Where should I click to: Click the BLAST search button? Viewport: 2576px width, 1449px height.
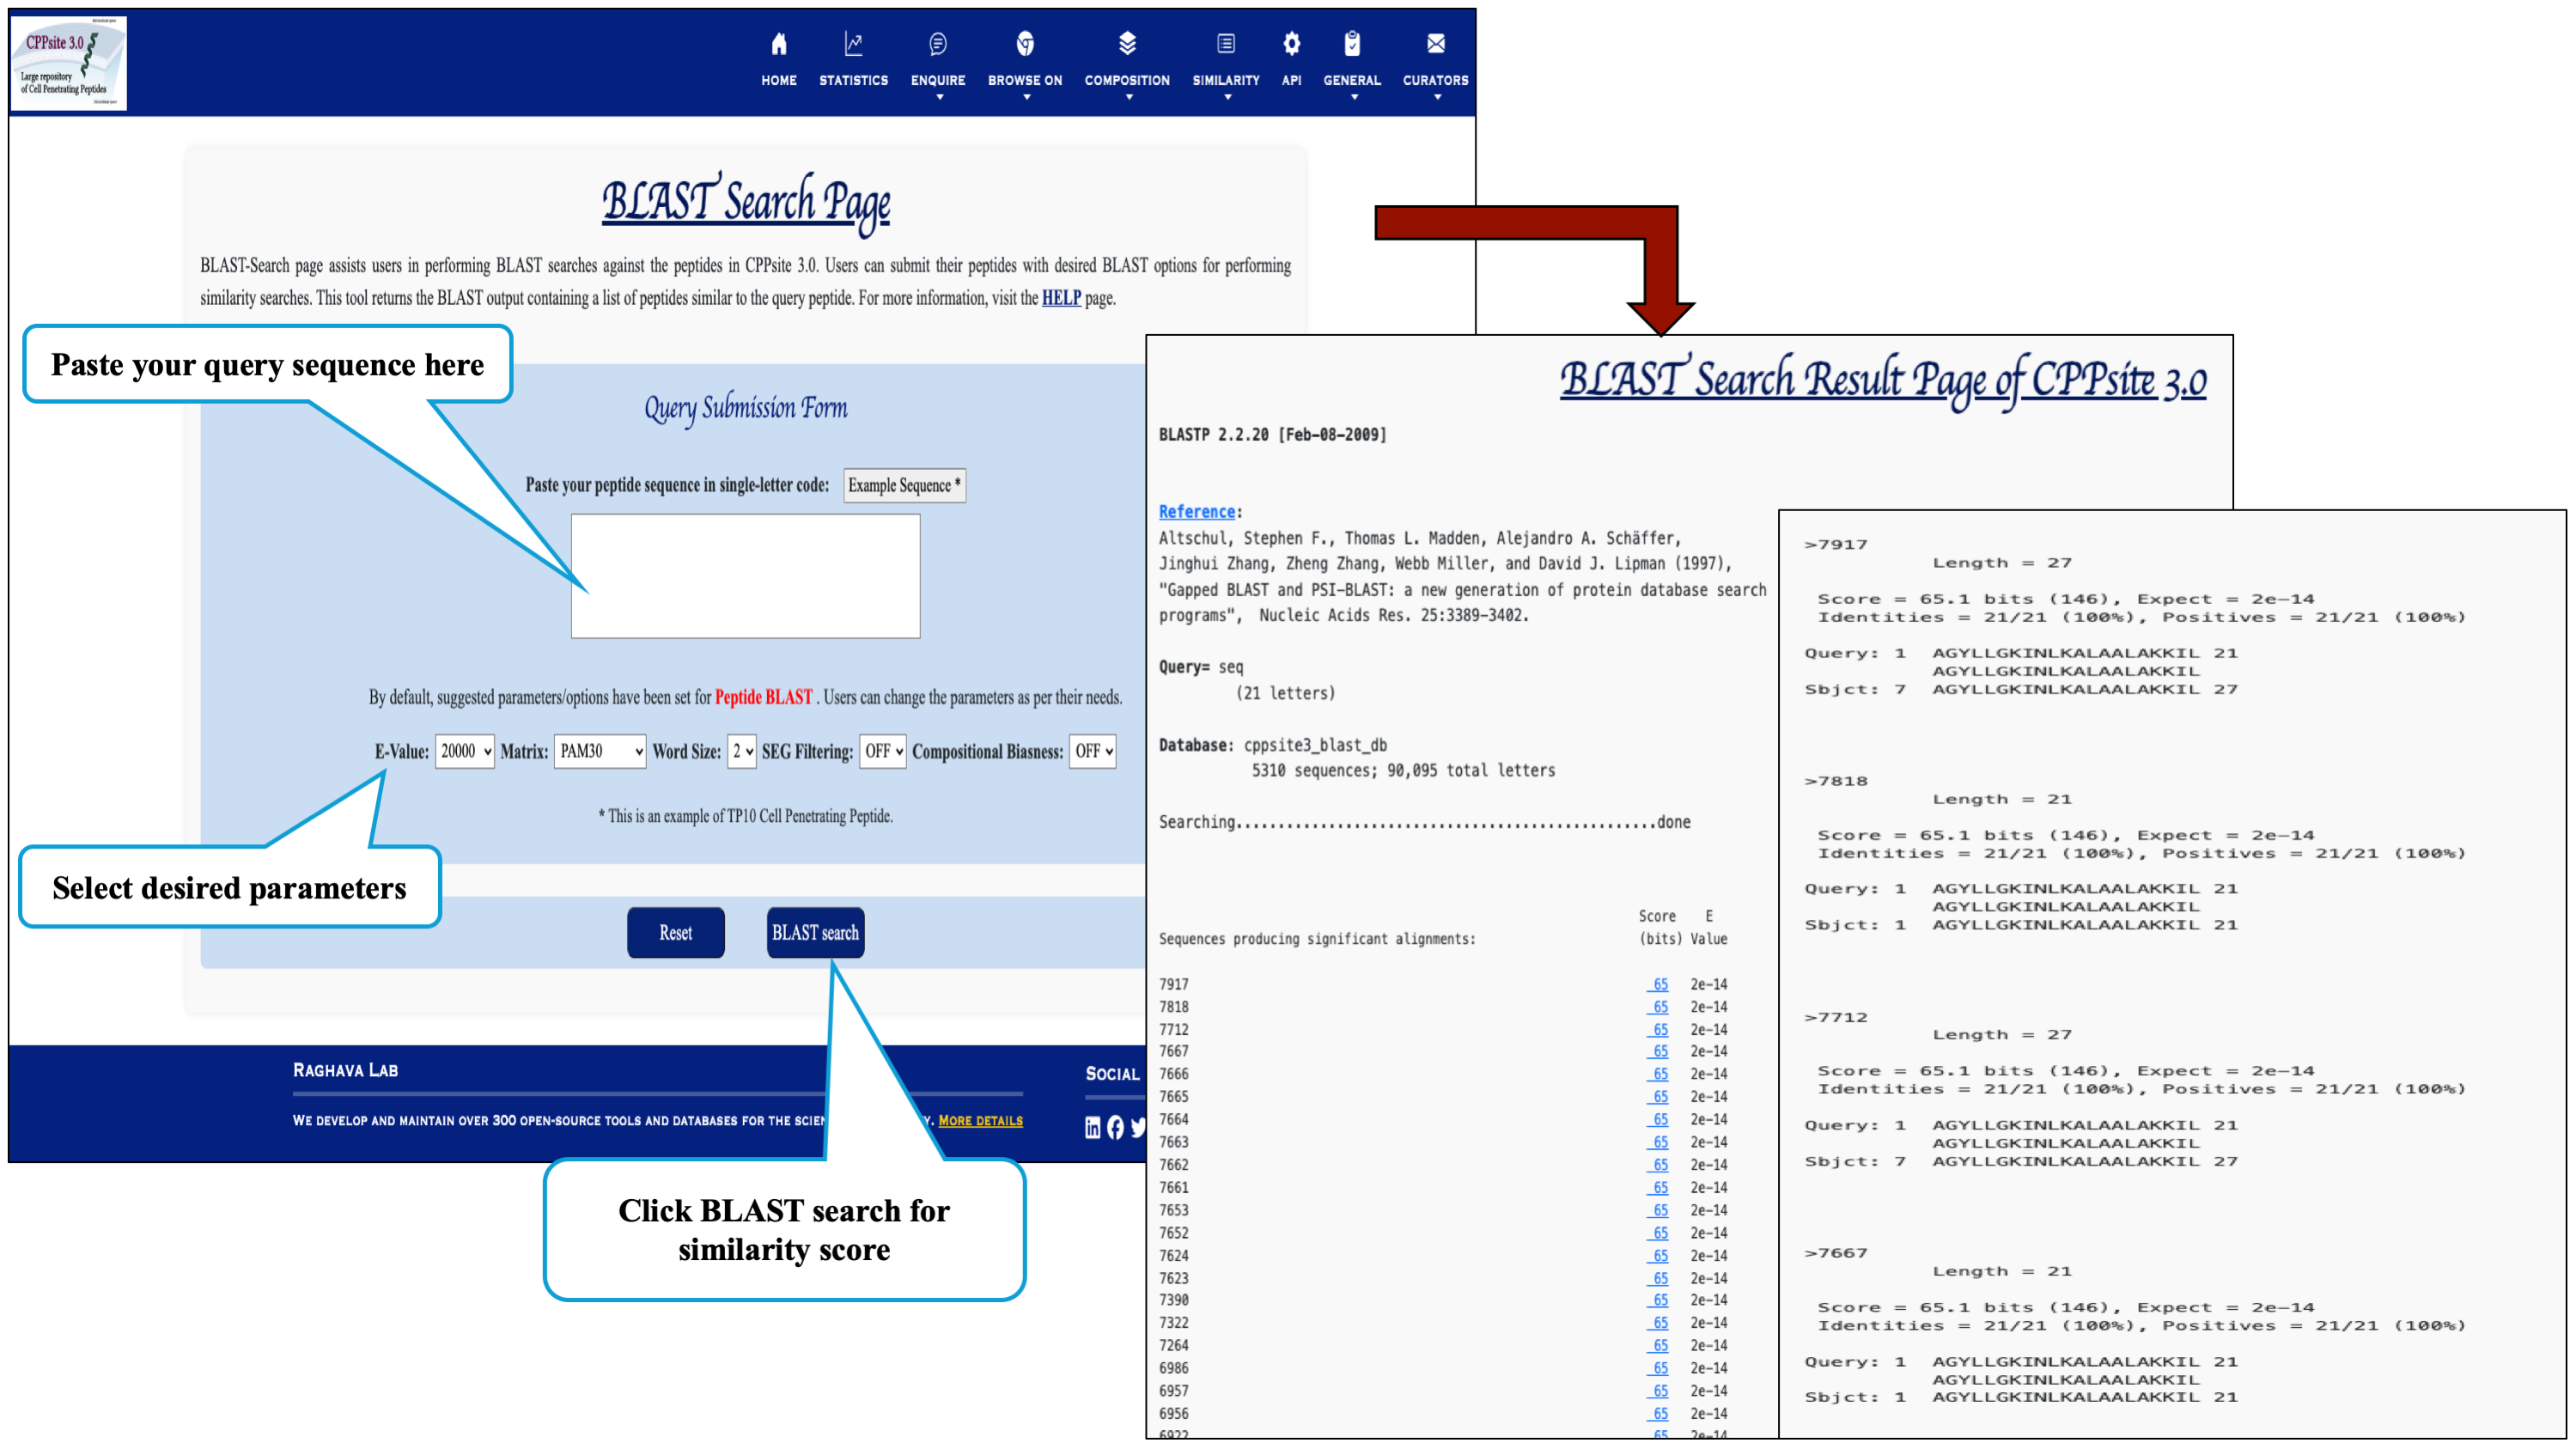(x=815, y=932)
